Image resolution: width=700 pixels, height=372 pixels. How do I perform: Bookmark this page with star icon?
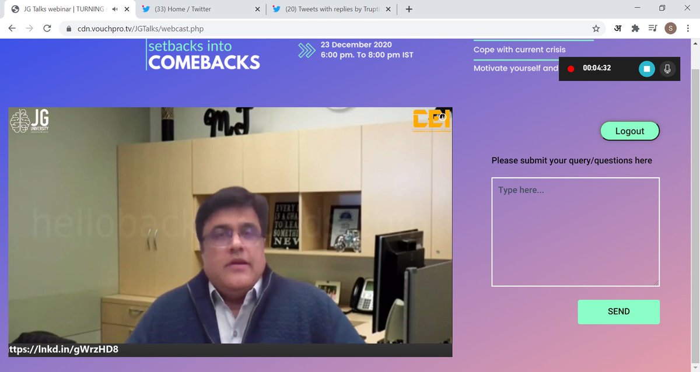point(596,29)
